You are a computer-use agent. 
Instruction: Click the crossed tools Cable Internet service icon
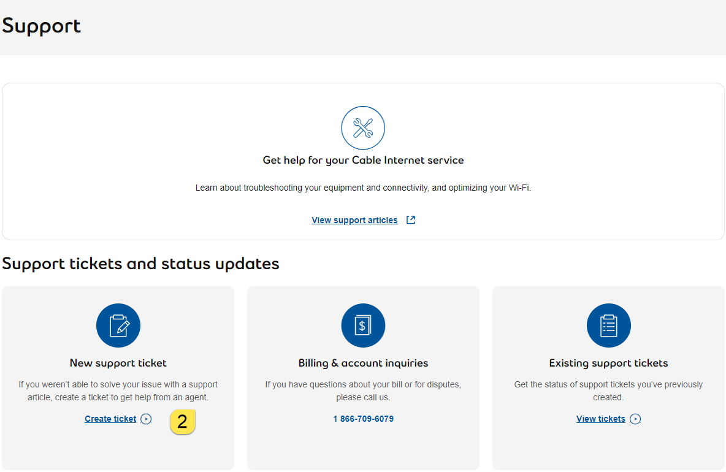click(363, 128)
